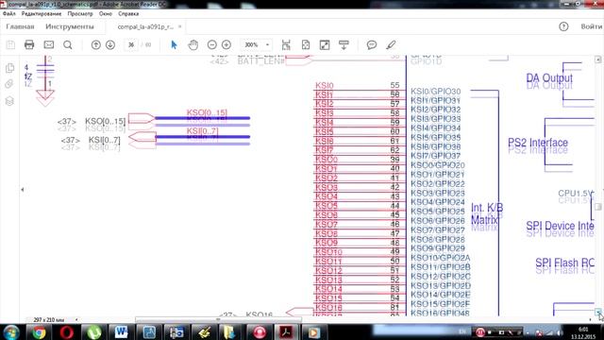
Task: Click the DA Output text in schematic
Action: pyautogui.click(x=549, y=77)
